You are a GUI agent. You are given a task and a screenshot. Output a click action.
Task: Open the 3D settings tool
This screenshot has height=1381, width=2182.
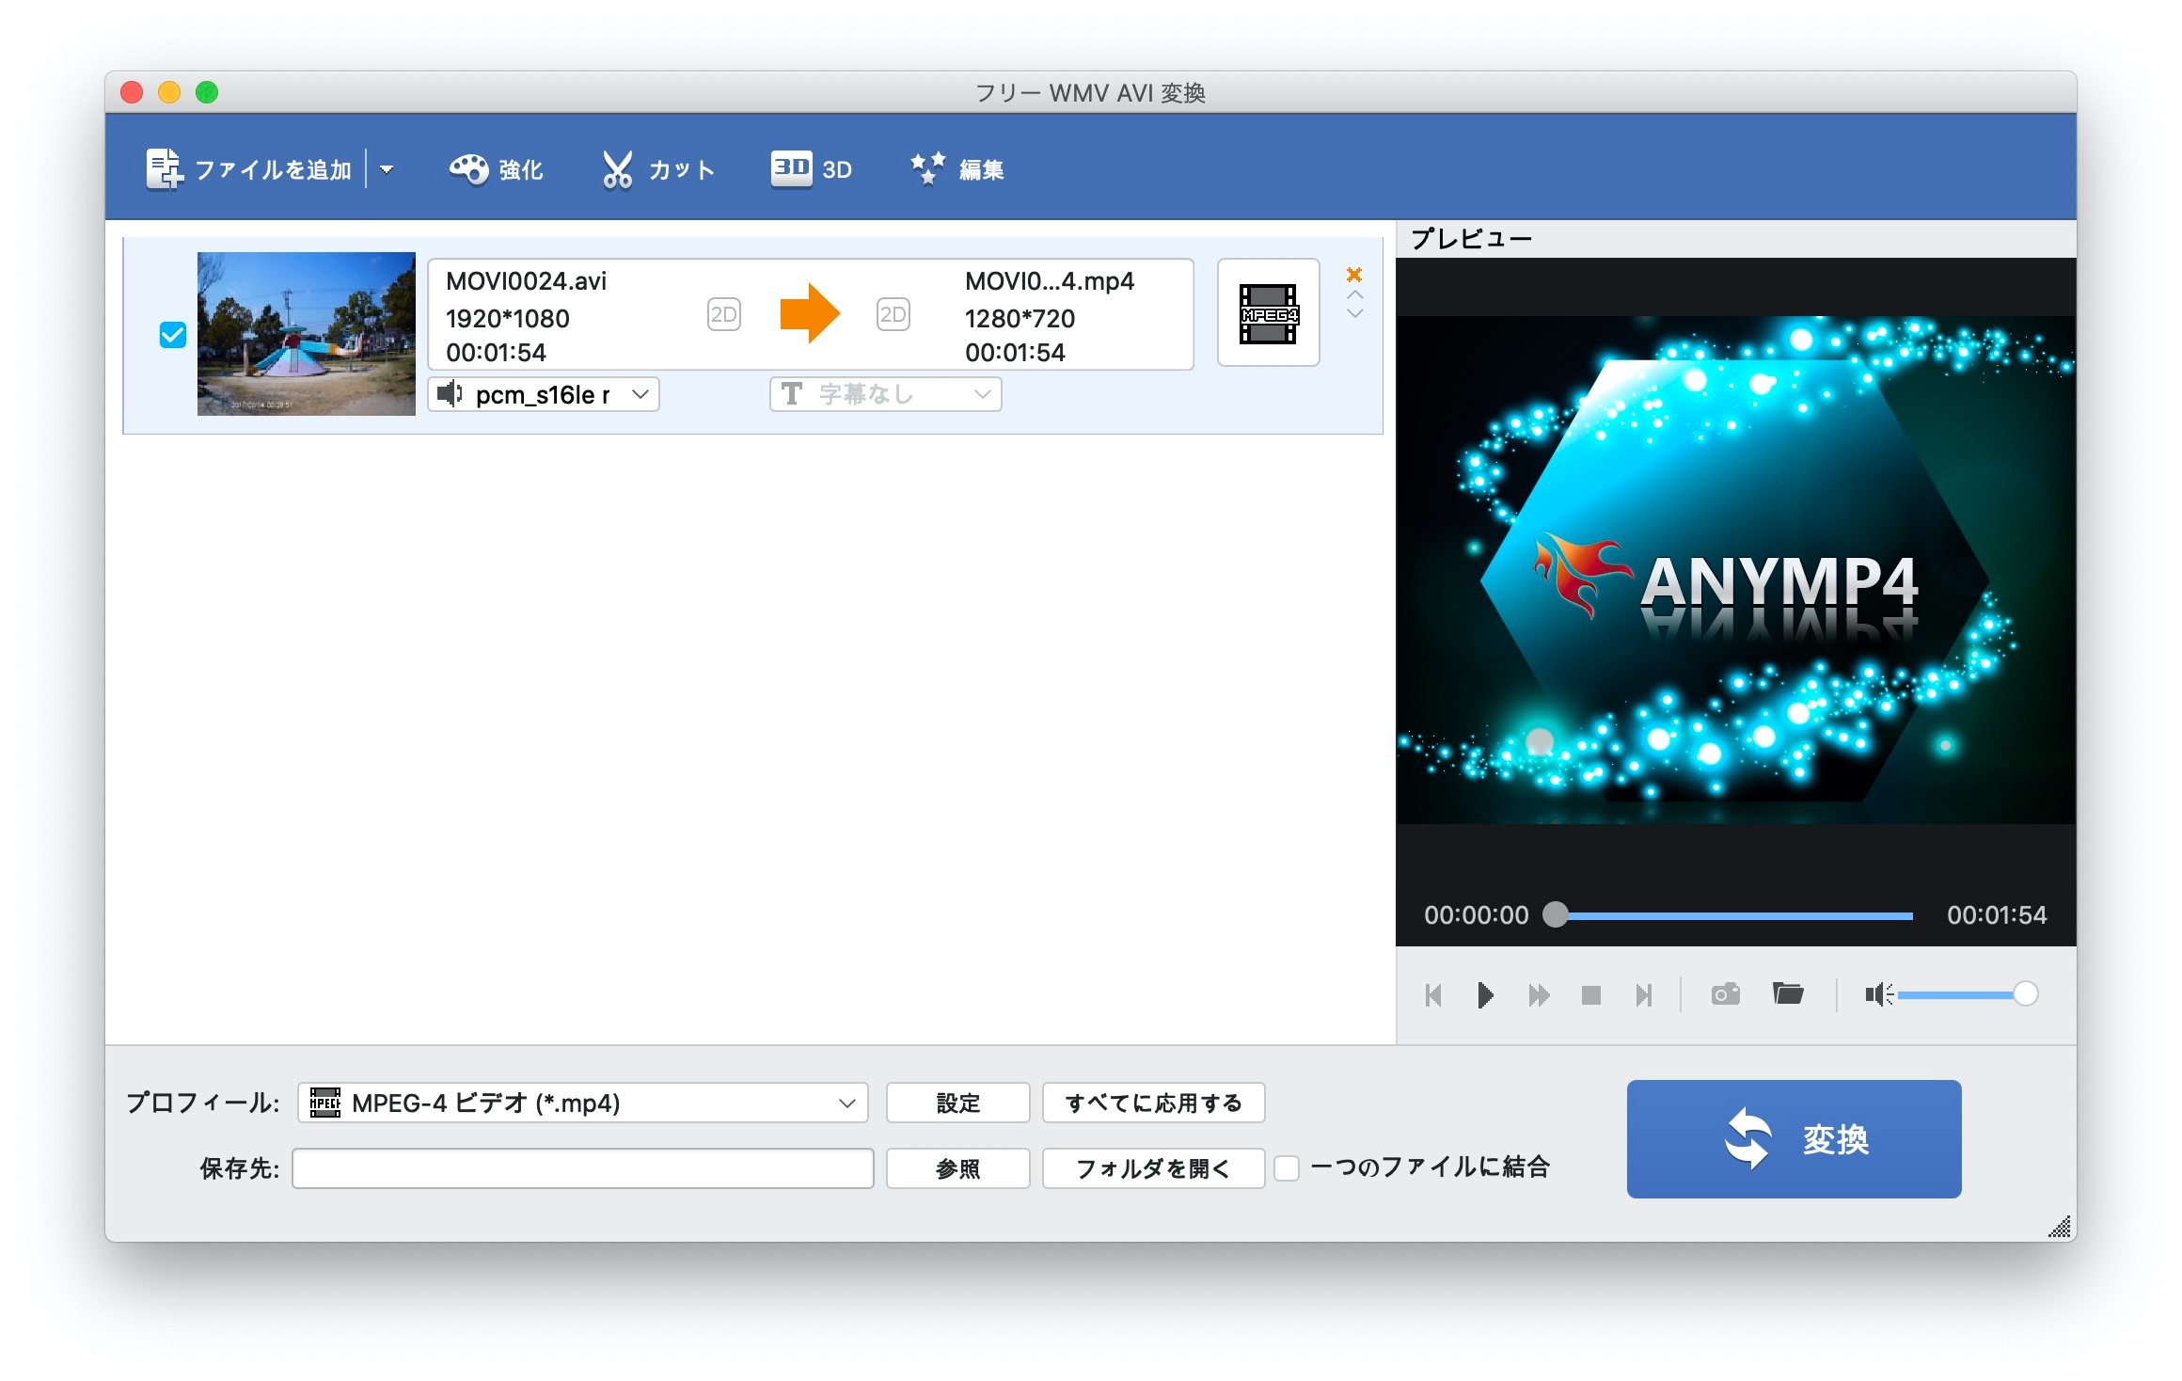click(x=791, y=169)
